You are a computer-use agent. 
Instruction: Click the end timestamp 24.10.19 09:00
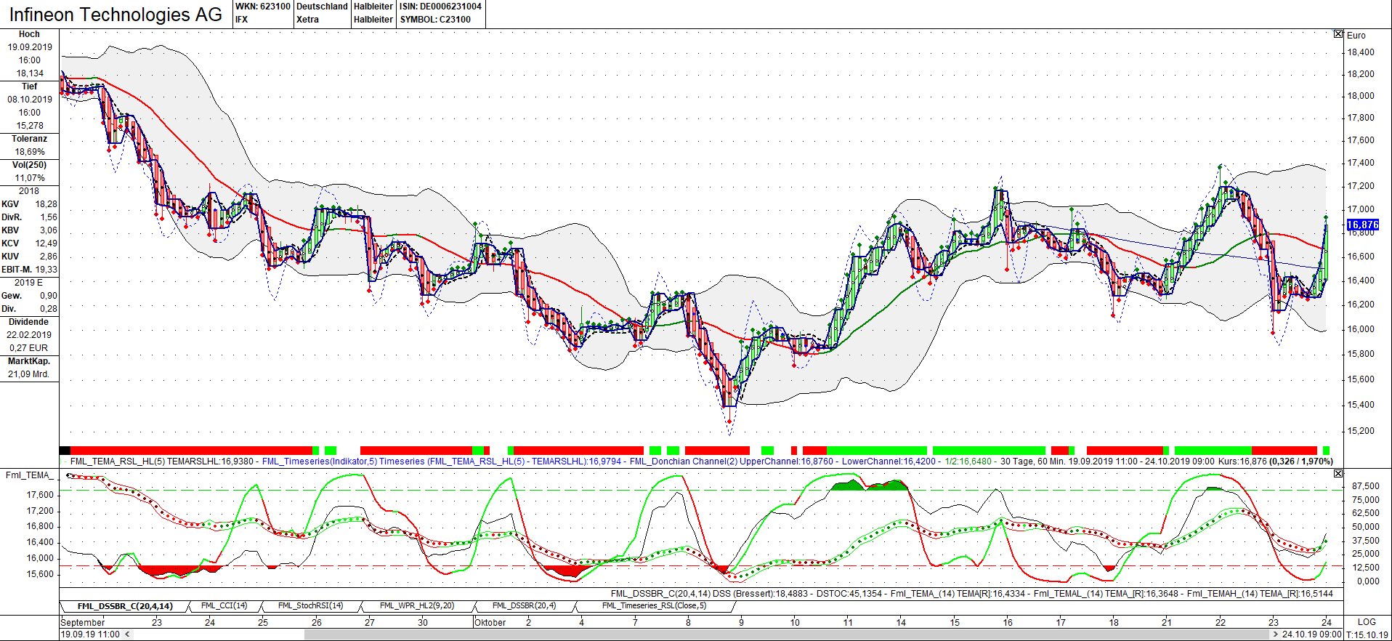click(x=1311, y=634)
